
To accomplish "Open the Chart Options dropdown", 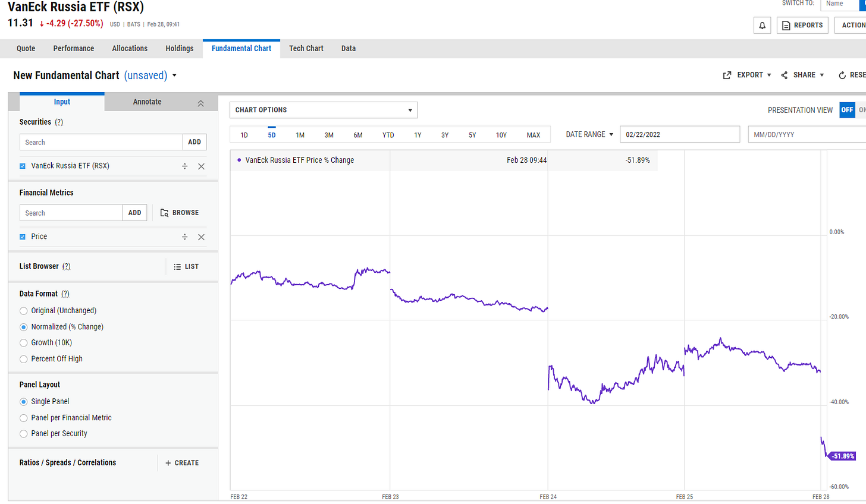I will (x=324, y=110).
